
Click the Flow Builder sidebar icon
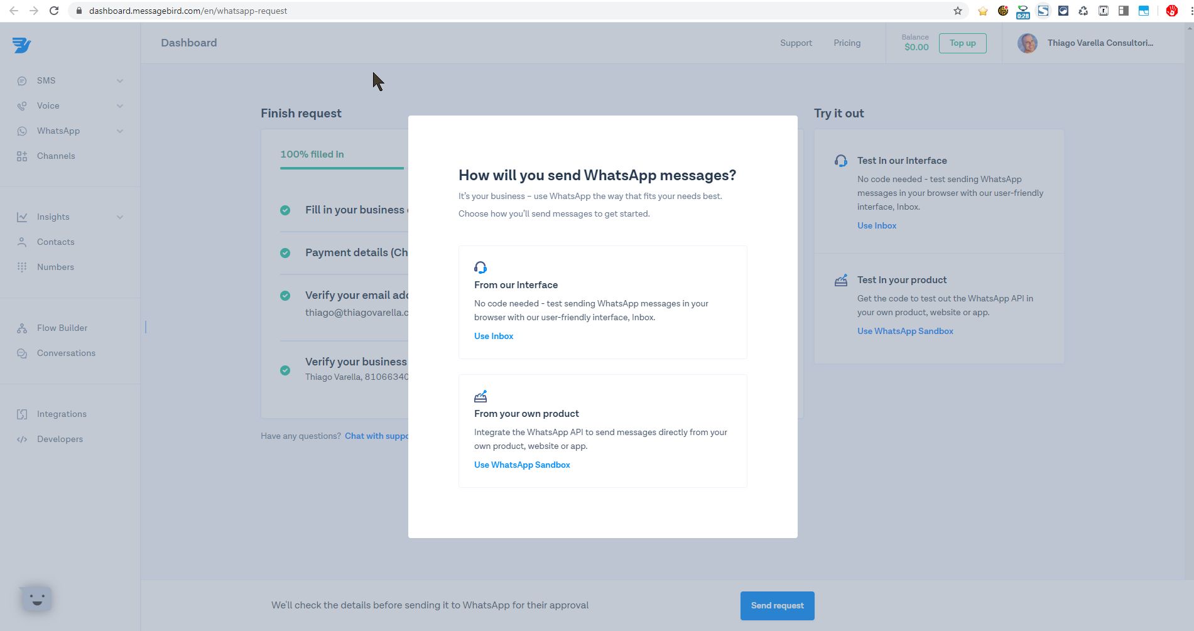click(22, 328)
